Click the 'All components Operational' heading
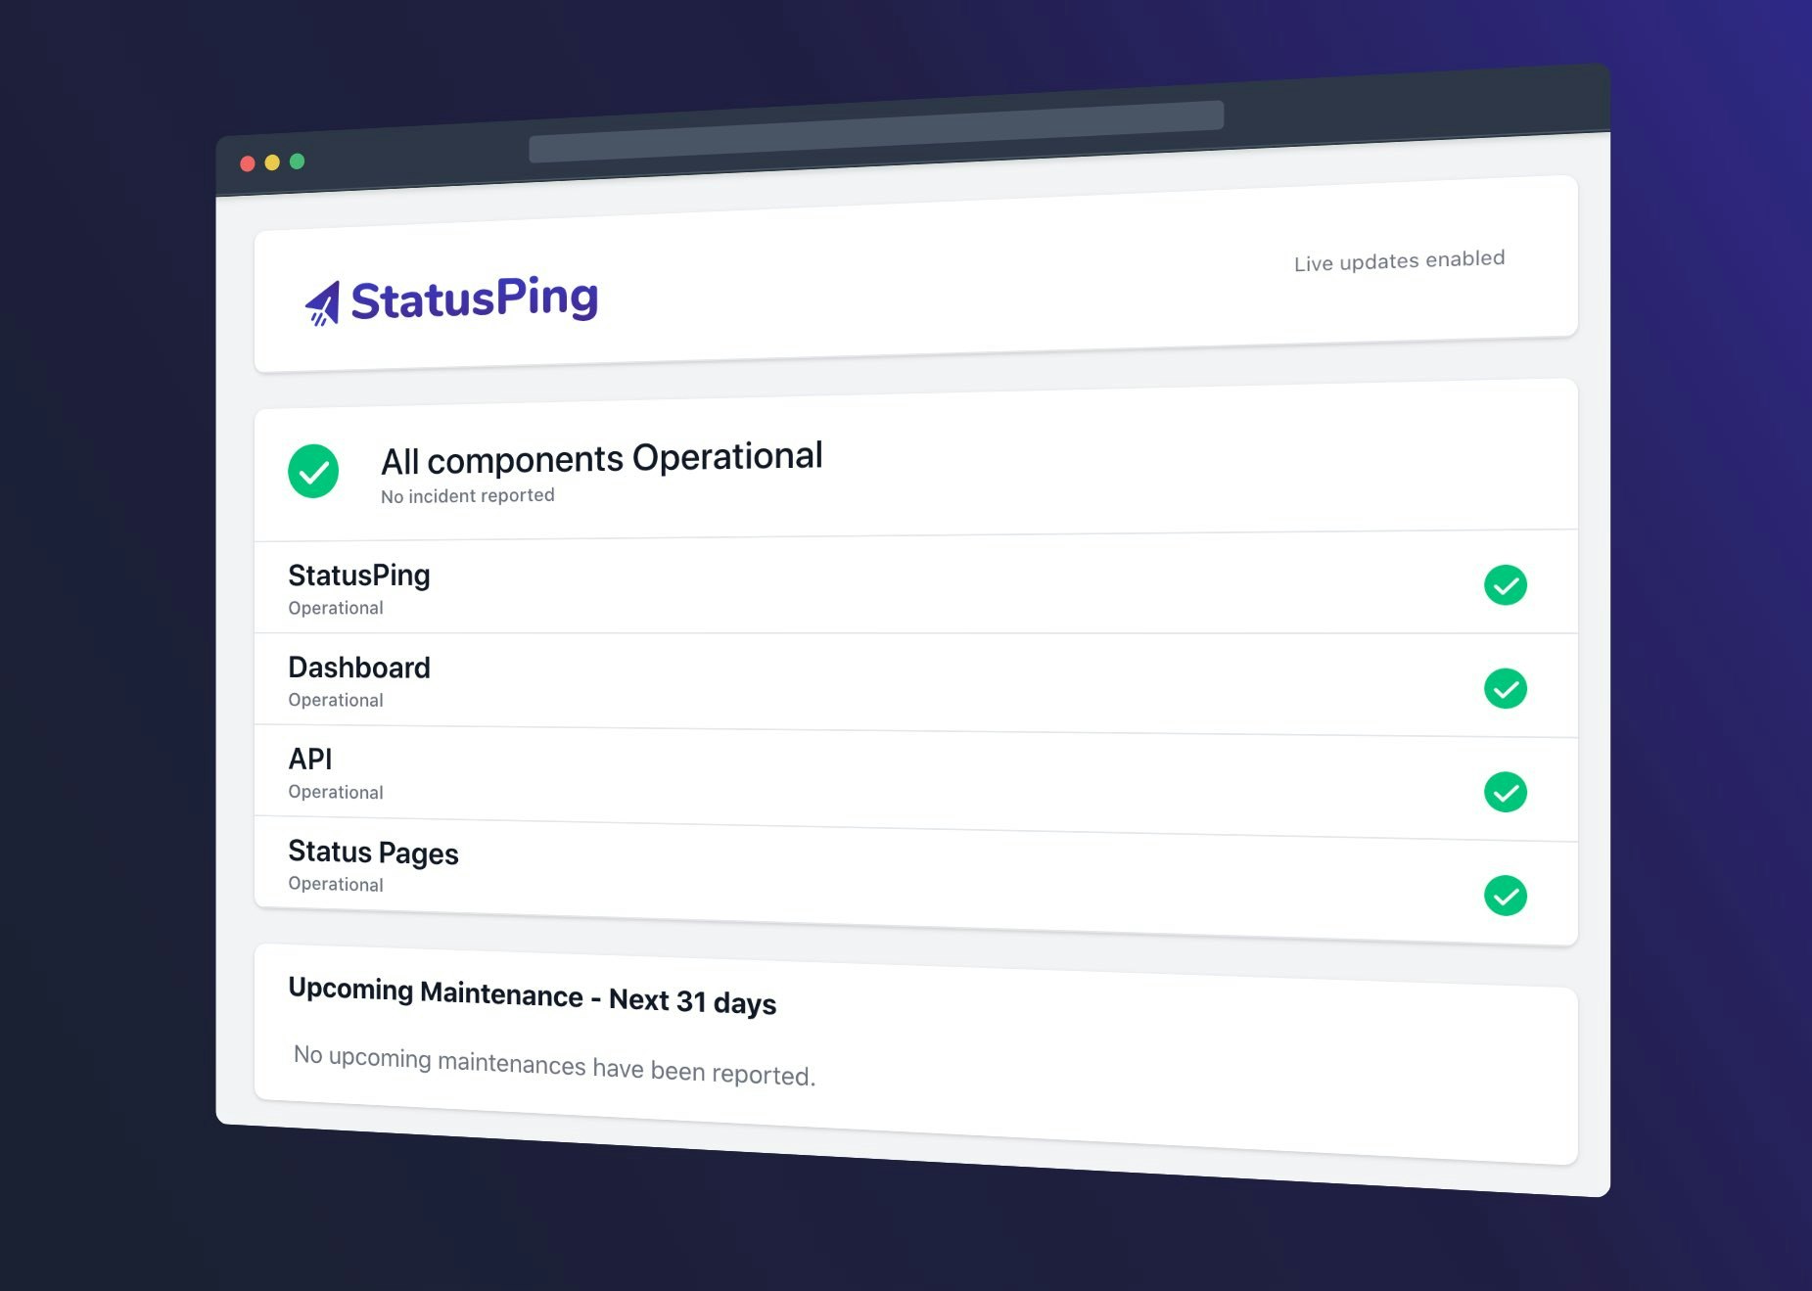Screen dimensions: 1812x1291 pyautogui.click(x=602, y=458)
